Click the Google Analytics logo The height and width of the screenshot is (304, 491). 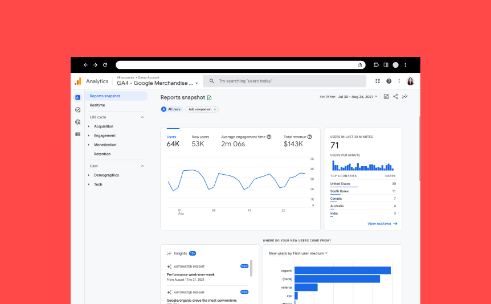coord(78,81)
